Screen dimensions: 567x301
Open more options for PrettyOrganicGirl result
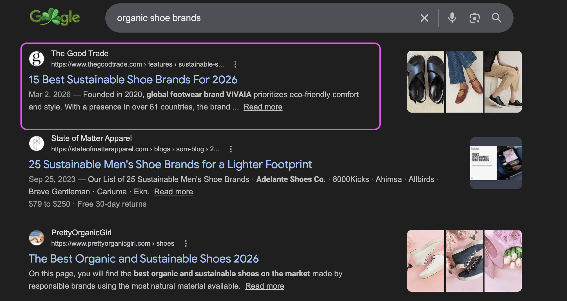click(186, 243)
